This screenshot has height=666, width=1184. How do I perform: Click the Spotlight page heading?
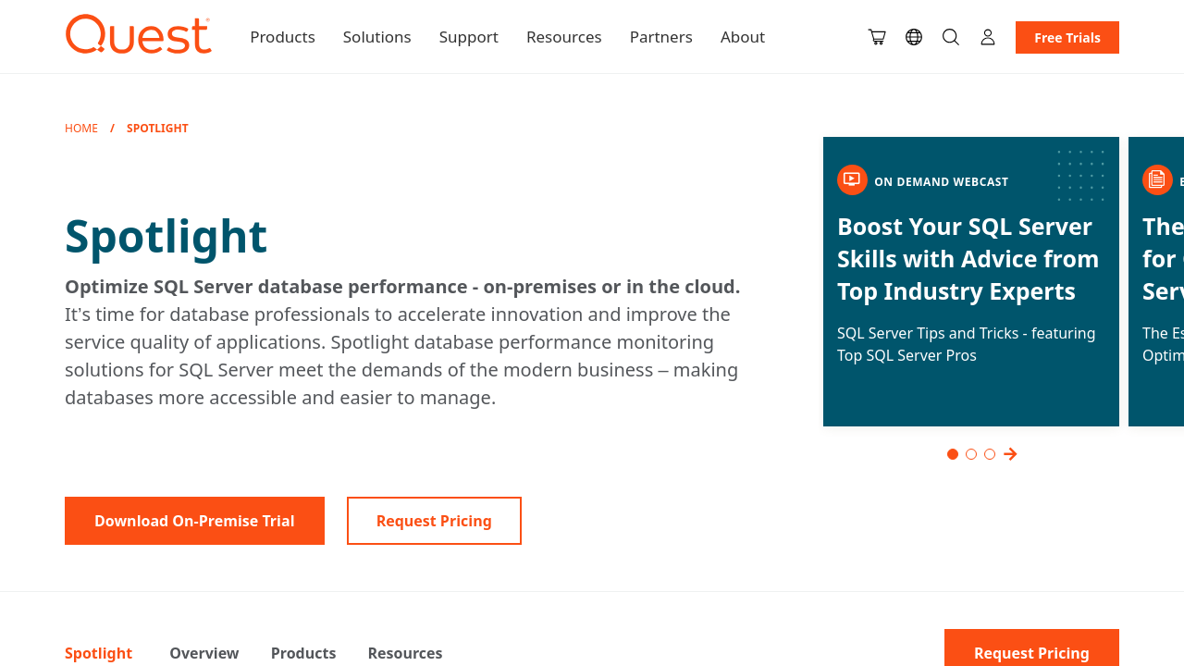166,237
